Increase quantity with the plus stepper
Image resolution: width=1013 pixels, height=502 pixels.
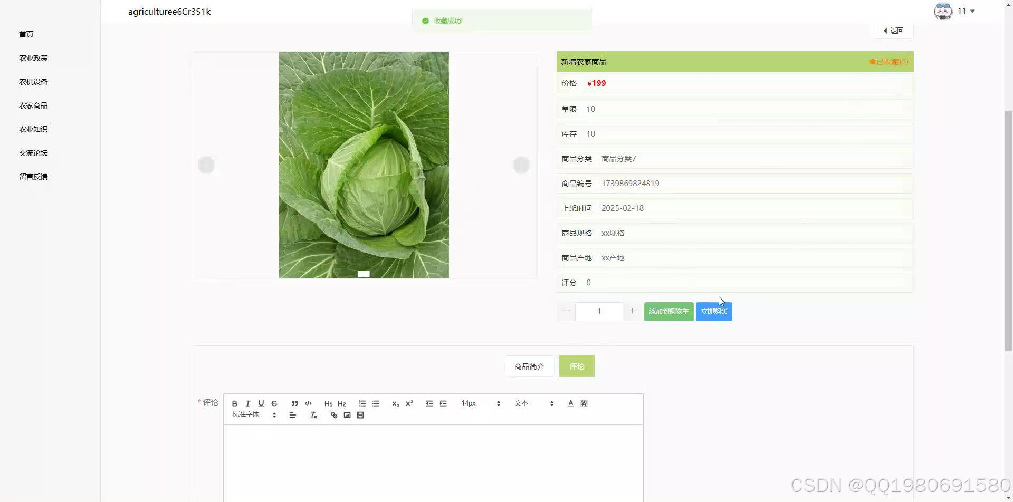(x=632, y=311)
